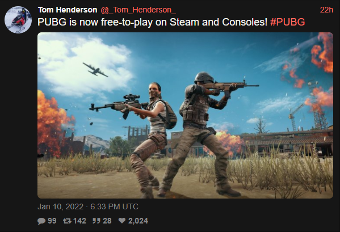Viewport: 340px width, 232px height.
Task: Click the 142 retweets count
Action: tap(79, 221)
